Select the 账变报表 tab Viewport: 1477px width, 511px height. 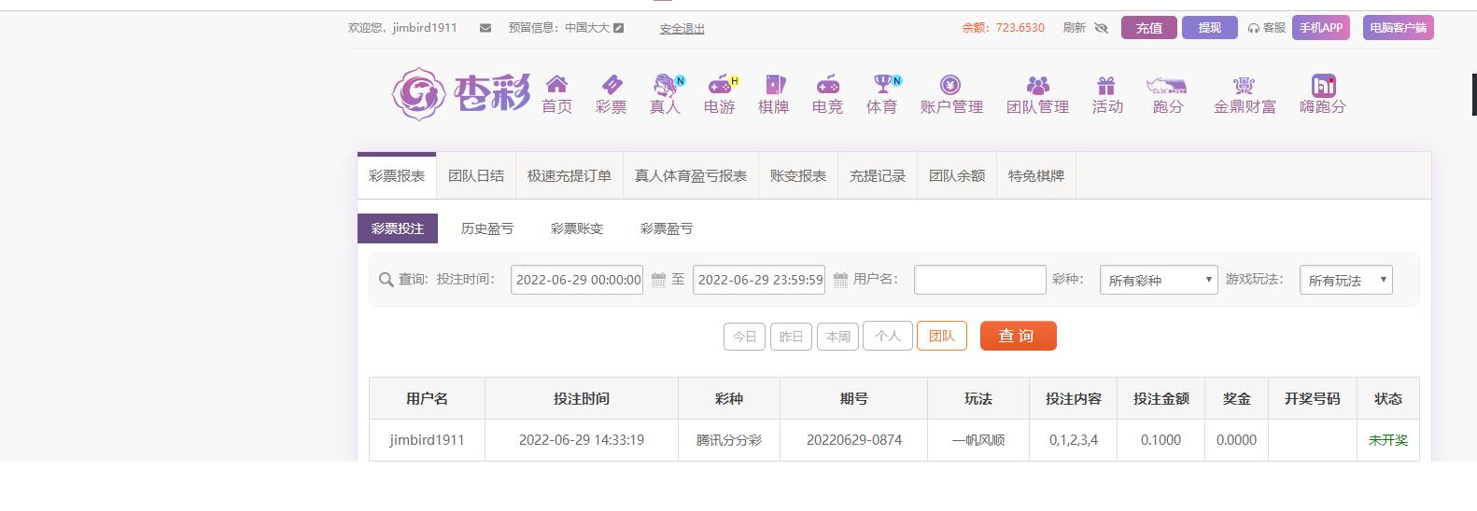pos(798,175)
